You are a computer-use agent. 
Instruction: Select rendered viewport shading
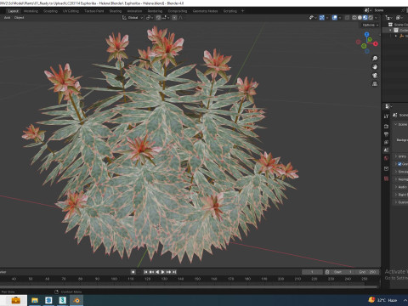pos(371,18)
